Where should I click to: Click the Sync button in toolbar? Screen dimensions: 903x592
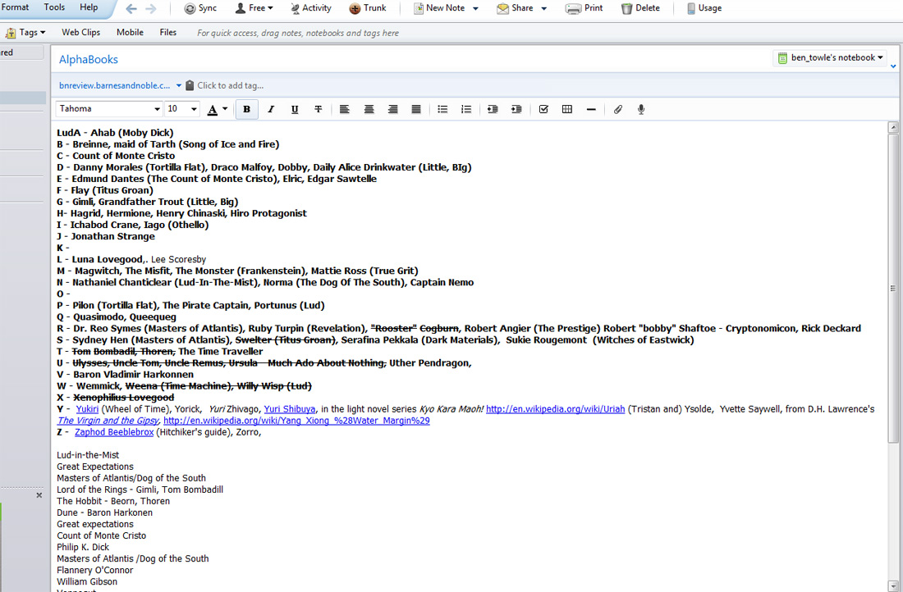[200, 8]
